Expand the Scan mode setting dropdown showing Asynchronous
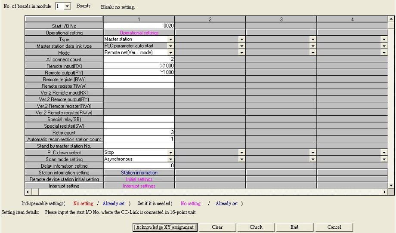 pyautogui.click(x=171, y=159)
